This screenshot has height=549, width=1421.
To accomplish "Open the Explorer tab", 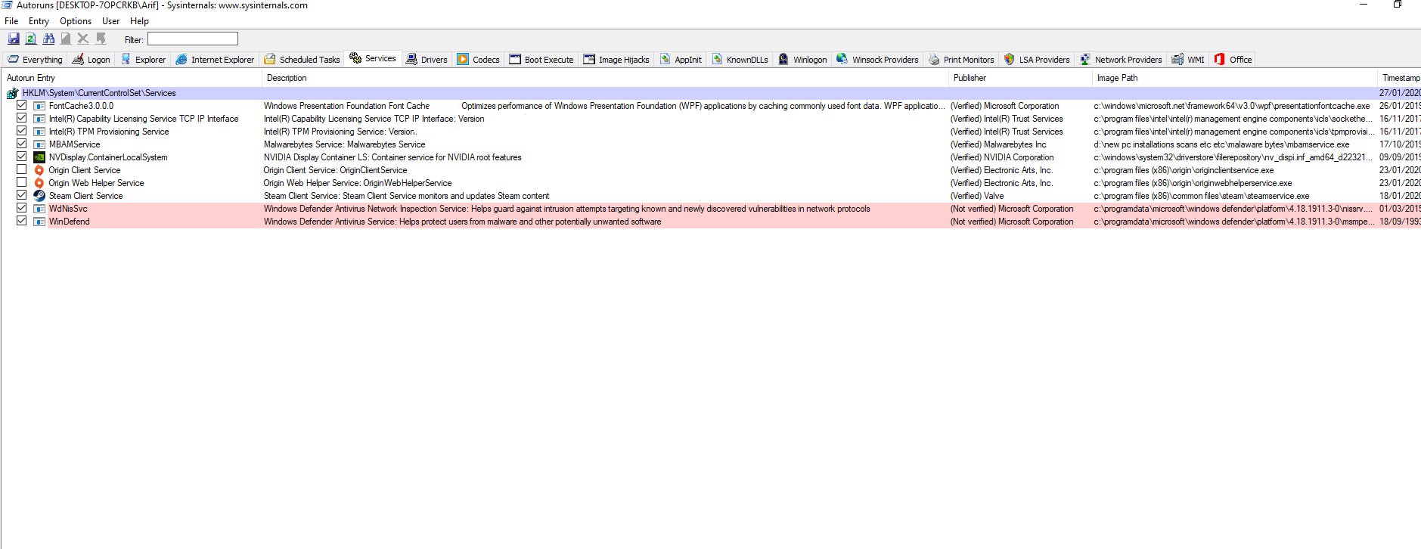I will (143, 60).
